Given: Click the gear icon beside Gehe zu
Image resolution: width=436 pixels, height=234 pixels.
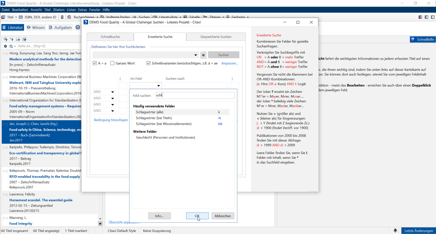Looking at the screenshot, I should click(x=5, y=46).
